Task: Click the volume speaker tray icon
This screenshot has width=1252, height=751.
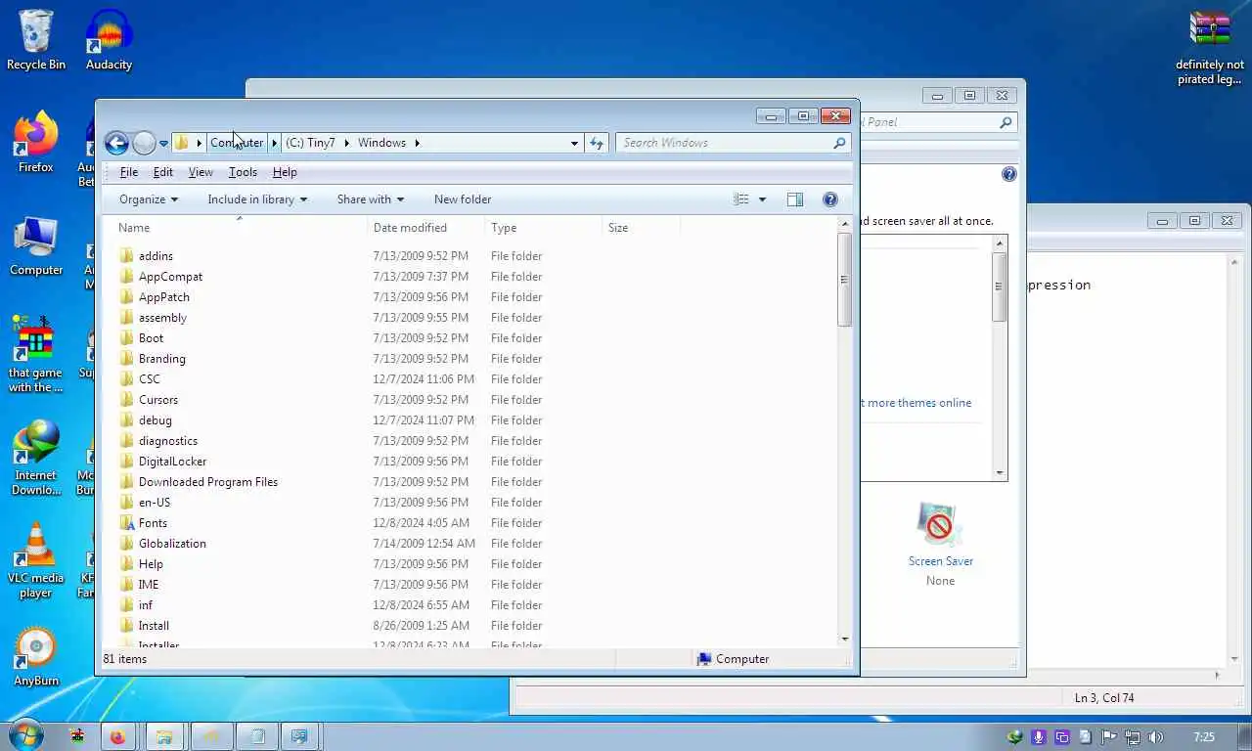Action: click(1155, 737)
